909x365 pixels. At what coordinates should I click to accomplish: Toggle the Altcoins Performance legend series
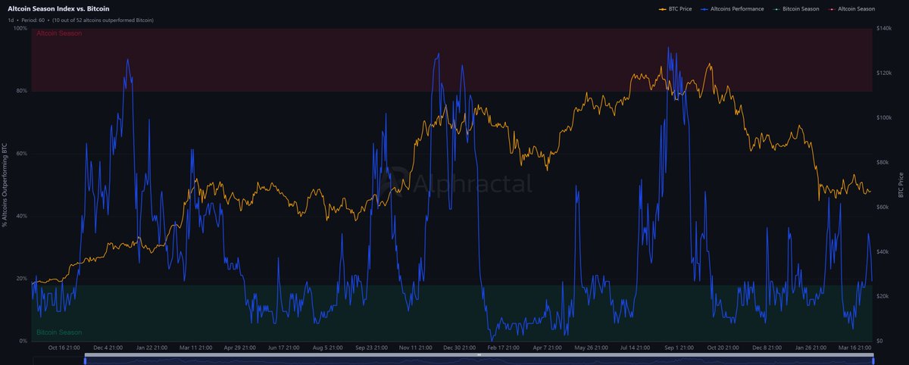coord(733,8)
